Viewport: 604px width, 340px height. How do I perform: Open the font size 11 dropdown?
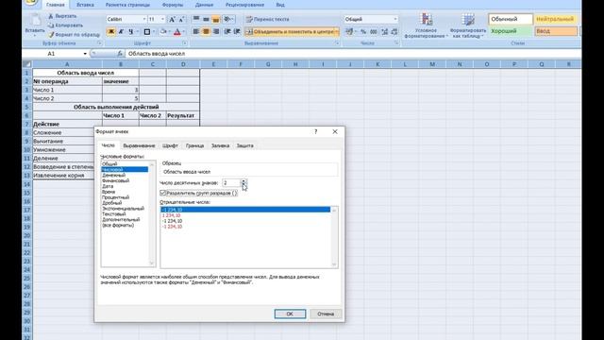[x=162, y=19]
